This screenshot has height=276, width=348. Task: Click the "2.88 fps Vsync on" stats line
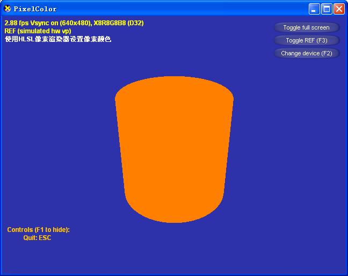pos(74,23)
